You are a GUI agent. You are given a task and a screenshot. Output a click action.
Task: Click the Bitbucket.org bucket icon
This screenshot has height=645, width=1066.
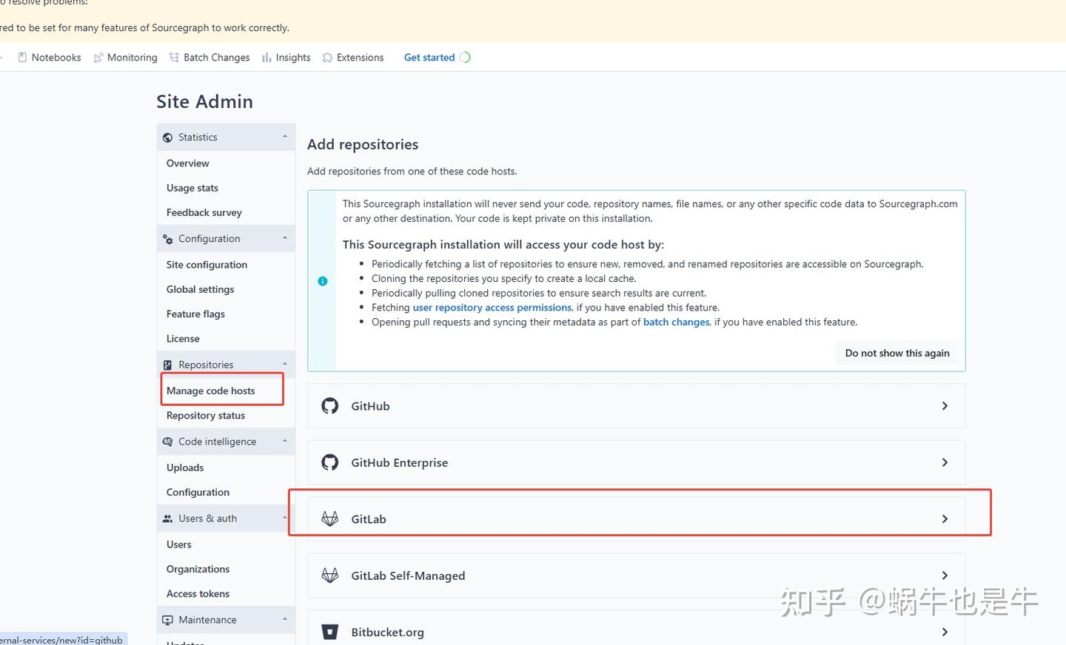(330, 632)
